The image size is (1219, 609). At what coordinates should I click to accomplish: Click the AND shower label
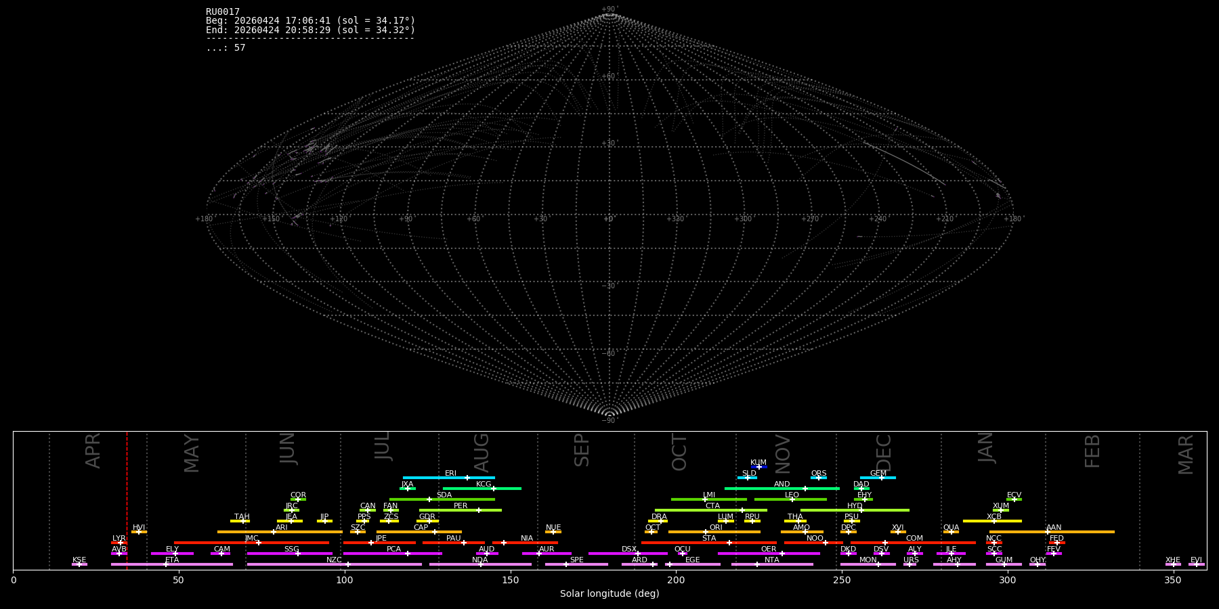tap(782, 484)
